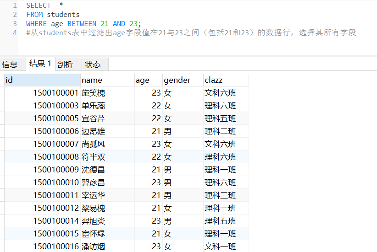
Task: Click name cell 宣谷芹
Action: (107, 118)
